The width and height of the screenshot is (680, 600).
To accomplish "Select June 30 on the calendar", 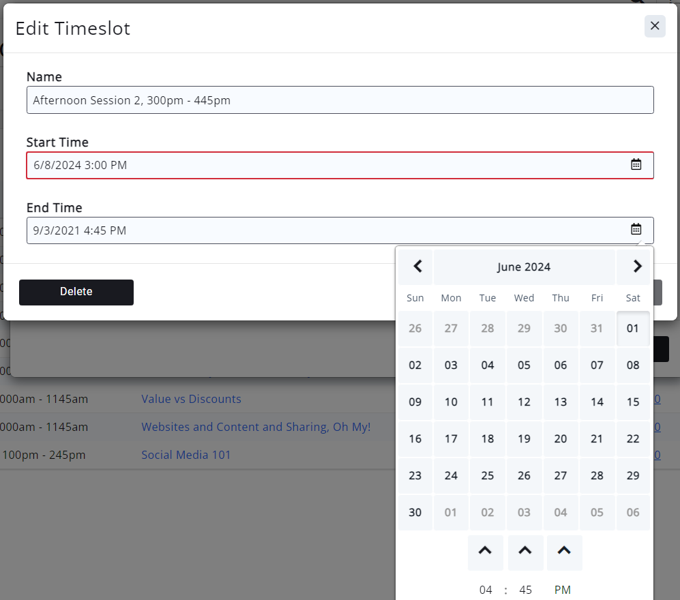I will [x=415, y=512].
